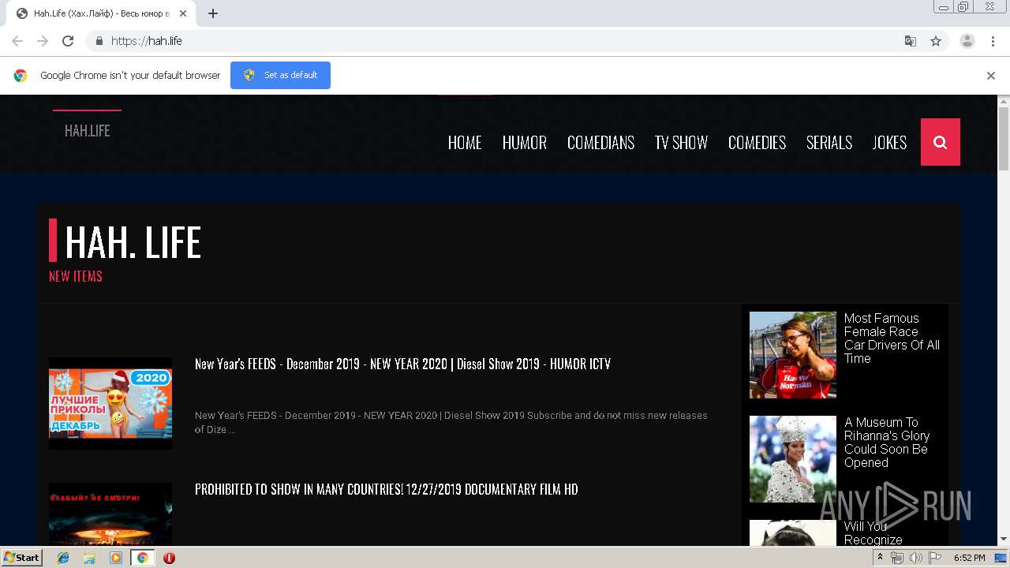1010x568 pixels.
Task: Open Chrome three-dot menu
Action: (x=993, y=41)
